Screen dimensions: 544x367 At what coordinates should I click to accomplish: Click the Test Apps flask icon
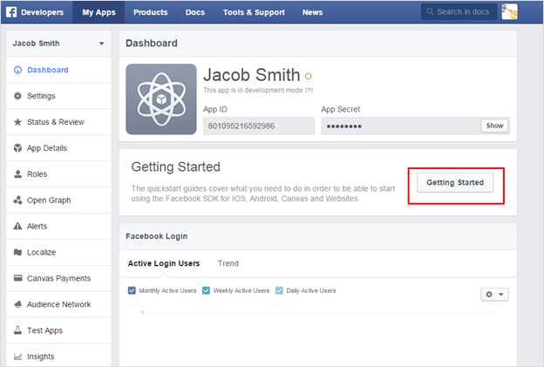click(x=17, y=330)
